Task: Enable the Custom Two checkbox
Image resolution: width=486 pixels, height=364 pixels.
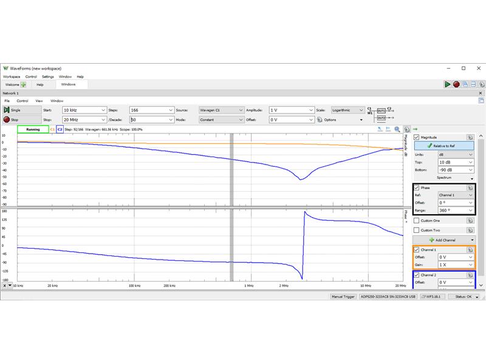Action: click(417, 231)
